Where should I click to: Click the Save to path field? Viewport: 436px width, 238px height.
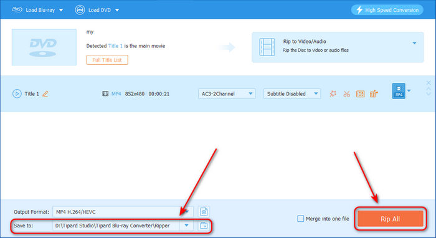pos(116,226)
